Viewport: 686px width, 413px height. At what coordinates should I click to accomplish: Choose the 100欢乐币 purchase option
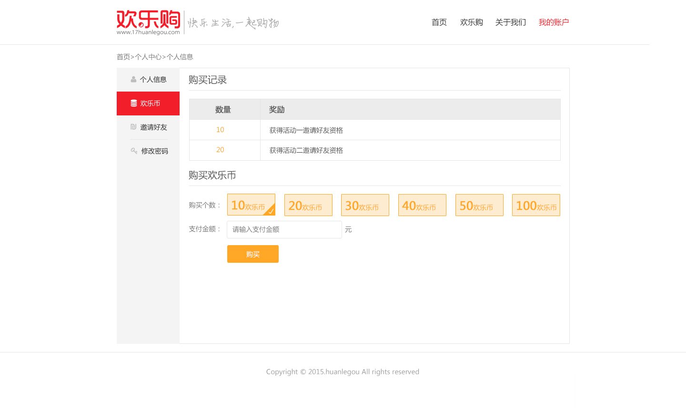[x=536, y=205]
